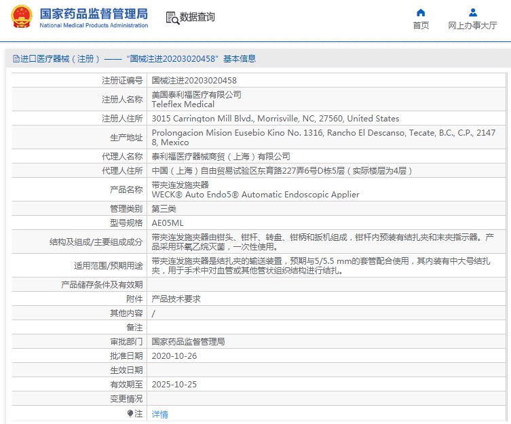Click the 附件 label
The height and width of the screenshot is (424, 511).
(134, 299)
